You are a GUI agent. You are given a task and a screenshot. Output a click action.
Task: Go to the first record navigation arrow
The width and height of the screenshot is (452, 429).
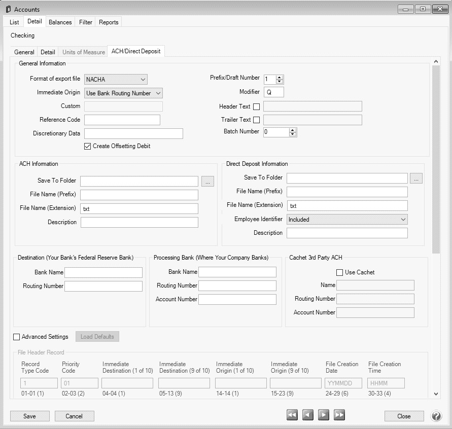pyautogui.click(x=292, y=415)
